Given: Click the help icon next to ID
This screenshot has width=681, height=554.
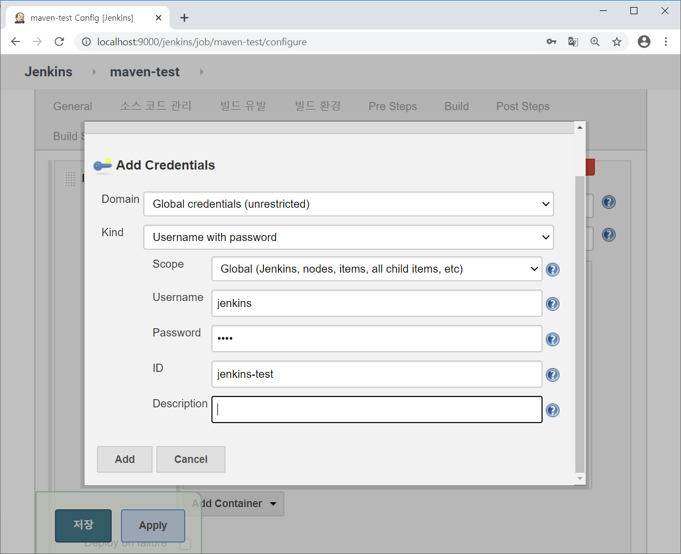Looking at the screenshot, I should [x=552, y=375].
